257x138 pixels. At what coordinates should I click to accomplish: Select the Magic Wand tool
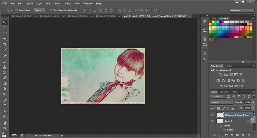[5, 39]
